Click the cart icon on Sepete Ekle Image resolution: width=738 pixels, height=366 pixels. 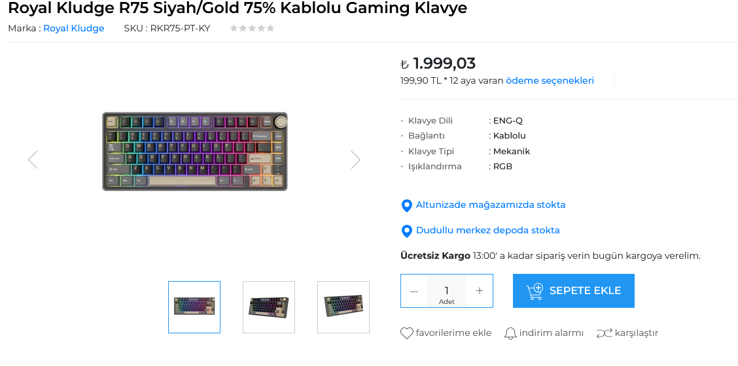click(535, 291)
